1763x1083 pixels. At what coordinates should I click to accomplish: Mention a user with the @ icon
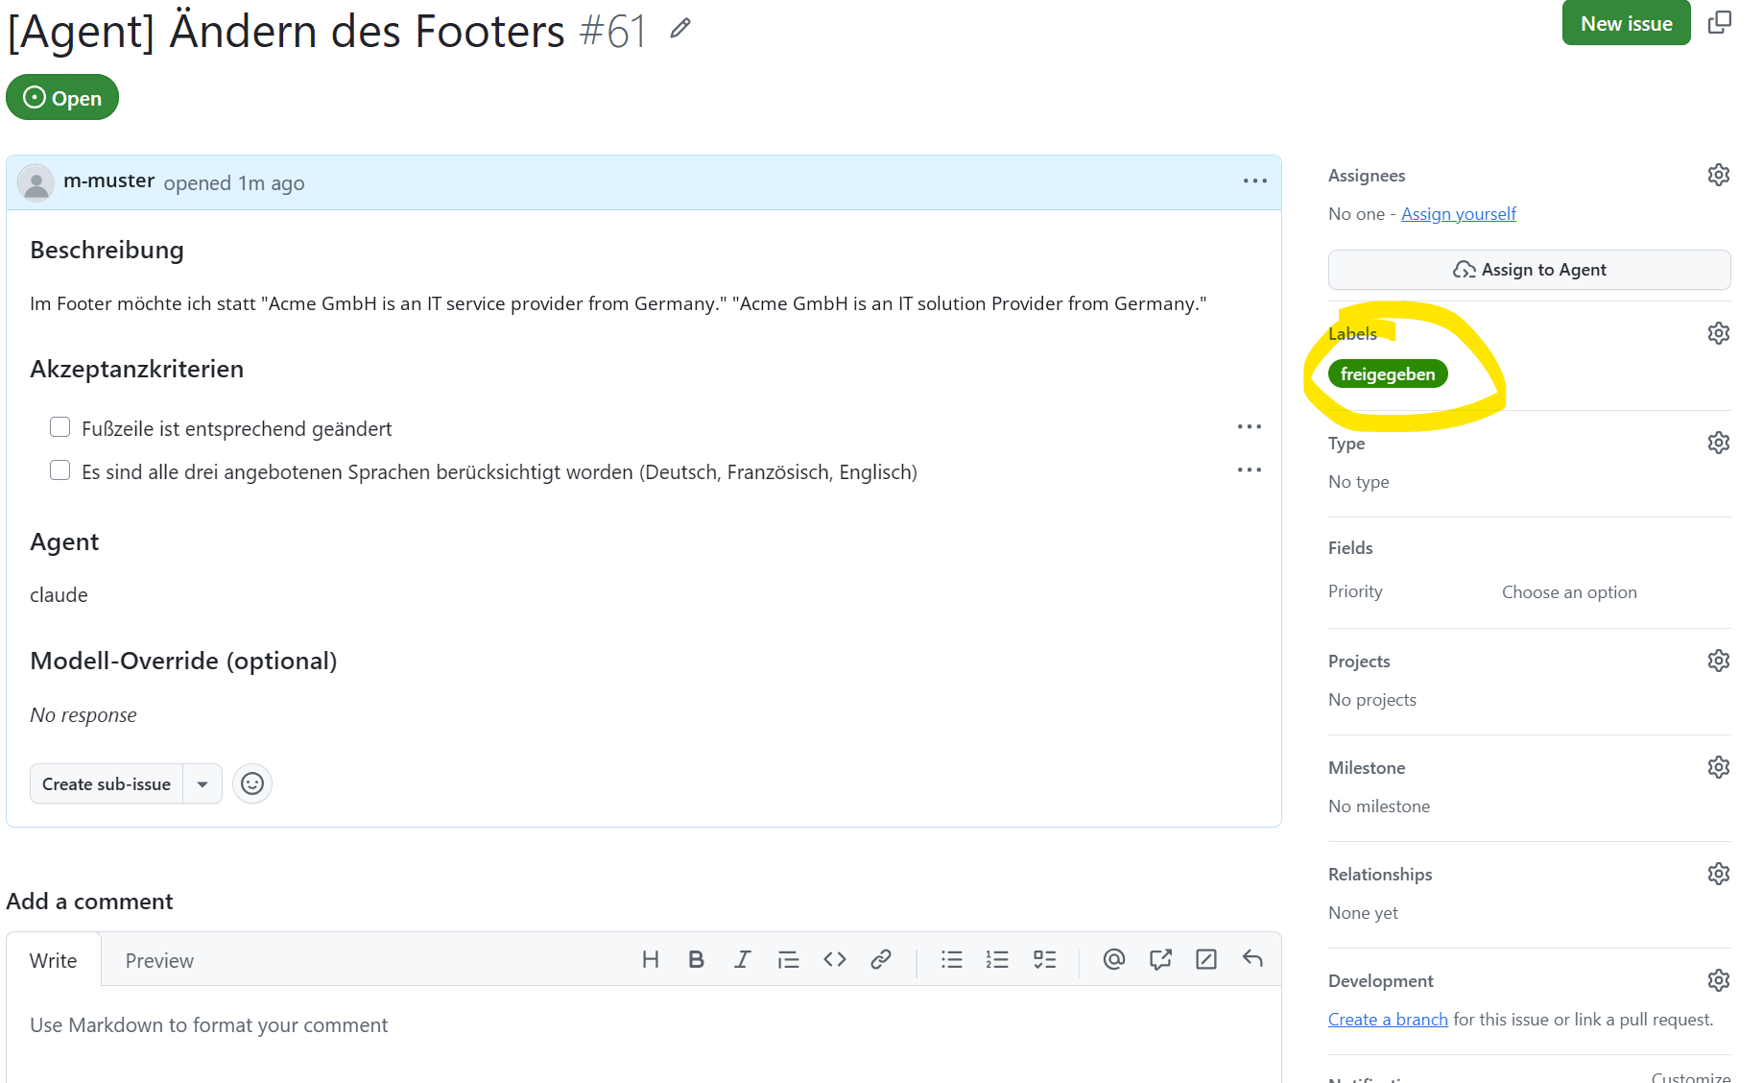point(1114,959)
